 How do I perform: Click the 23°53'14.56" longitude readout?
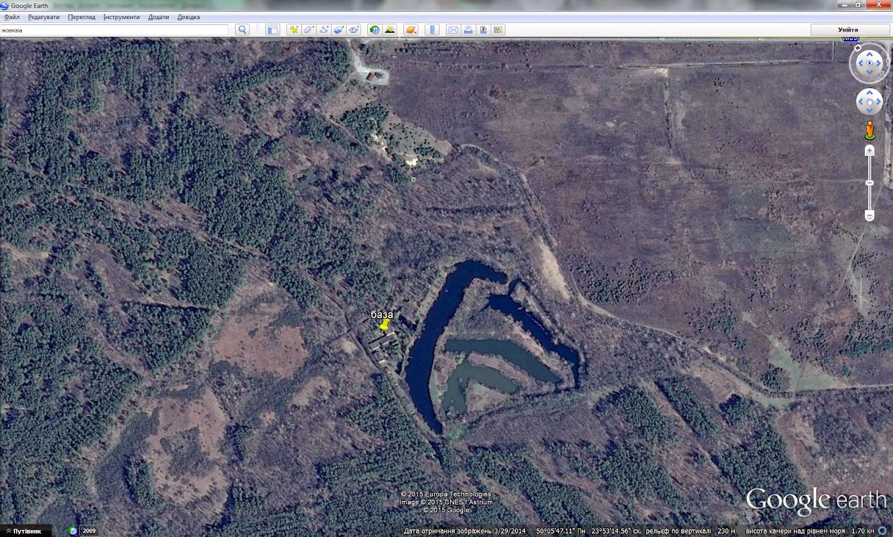click(x=612, y=531)
